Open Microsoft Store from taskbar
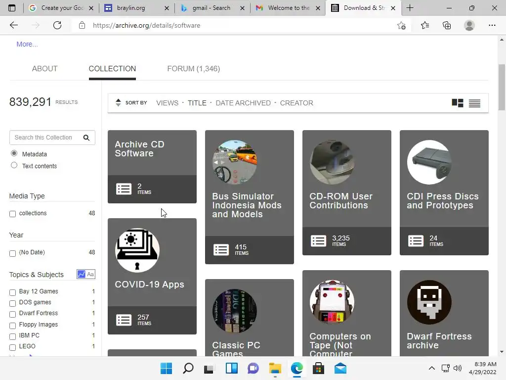The height and width of the screenshot is (380, 506). pyautogui.click(x=318, y=368)
